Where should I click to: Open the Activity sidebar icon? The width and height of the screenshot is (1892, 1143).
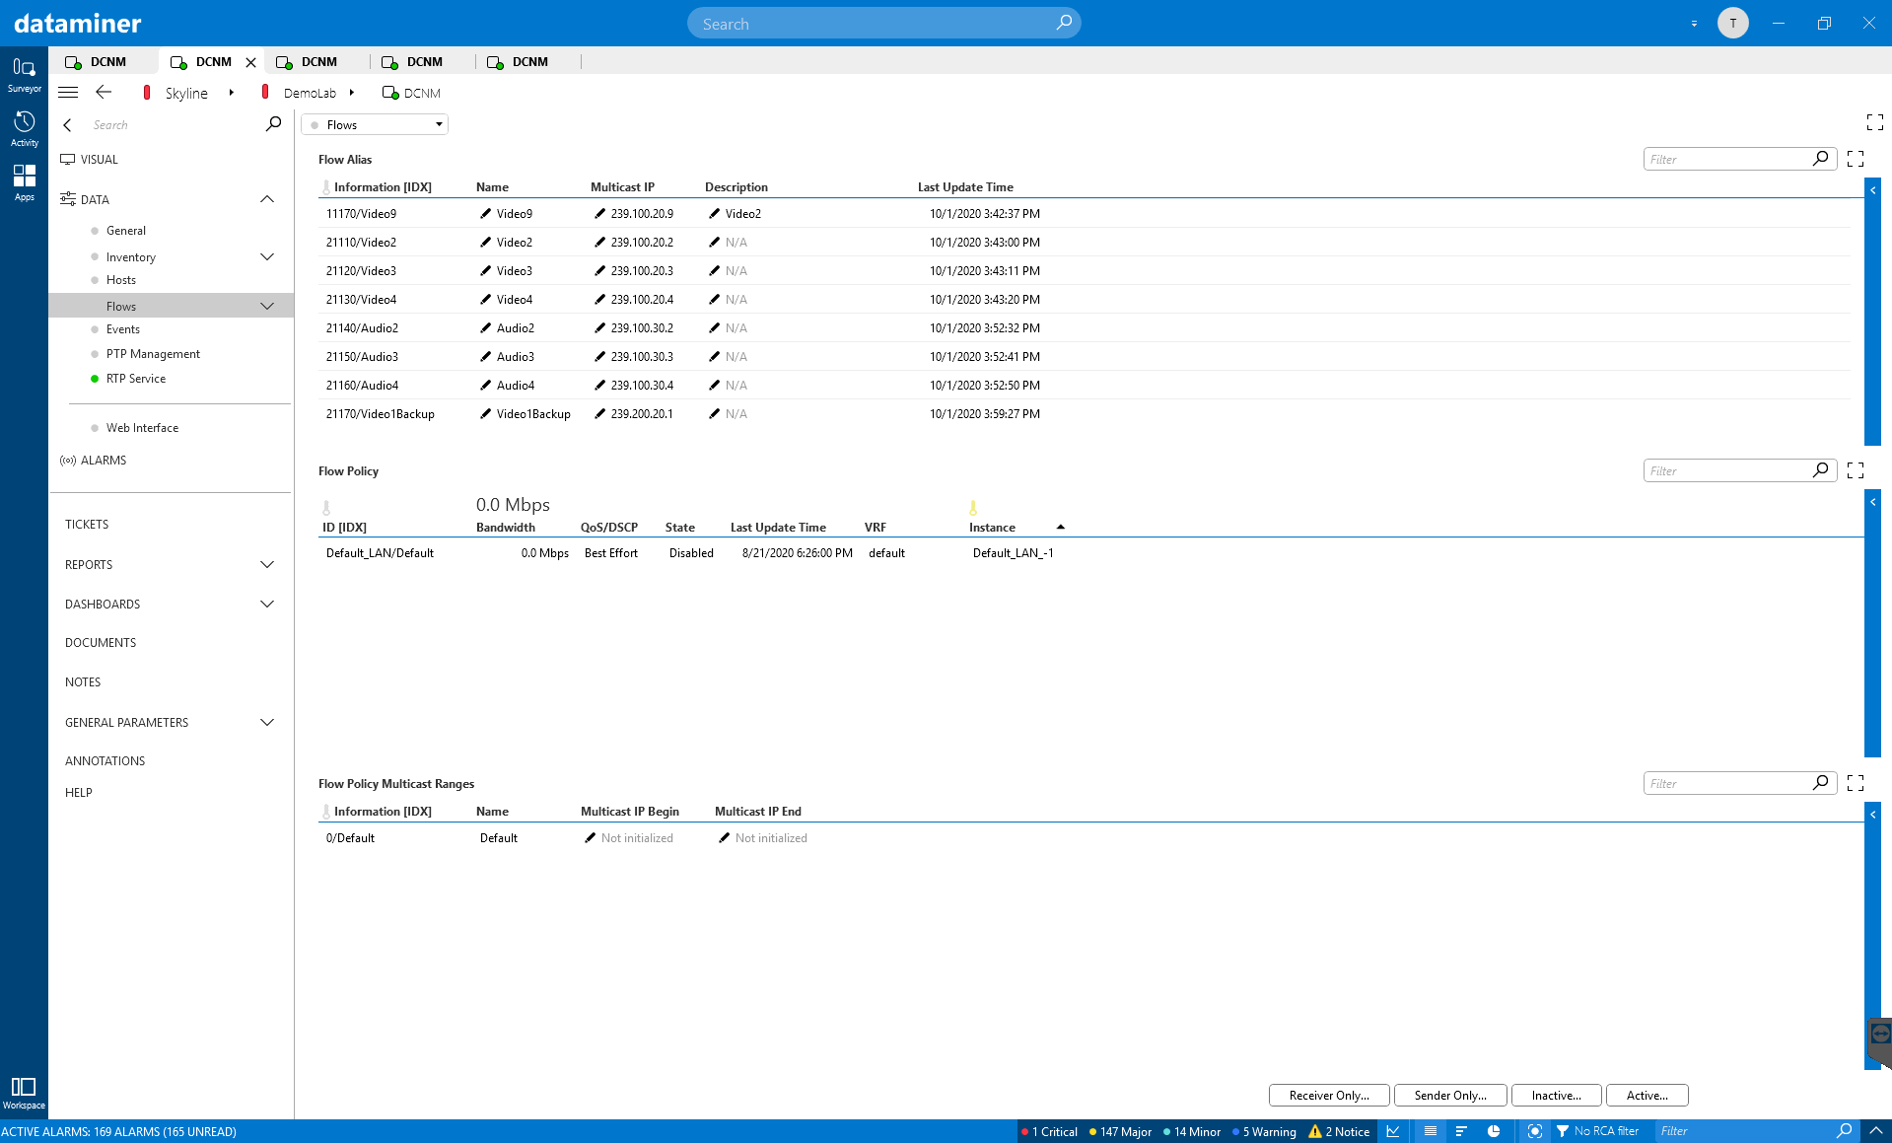point(24,128)
